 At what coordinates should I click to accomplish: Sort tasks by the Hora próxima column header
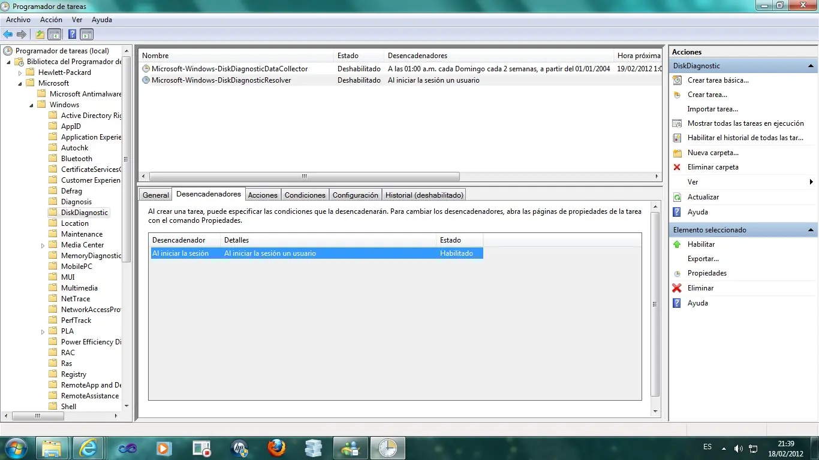(x=639, y=56)
